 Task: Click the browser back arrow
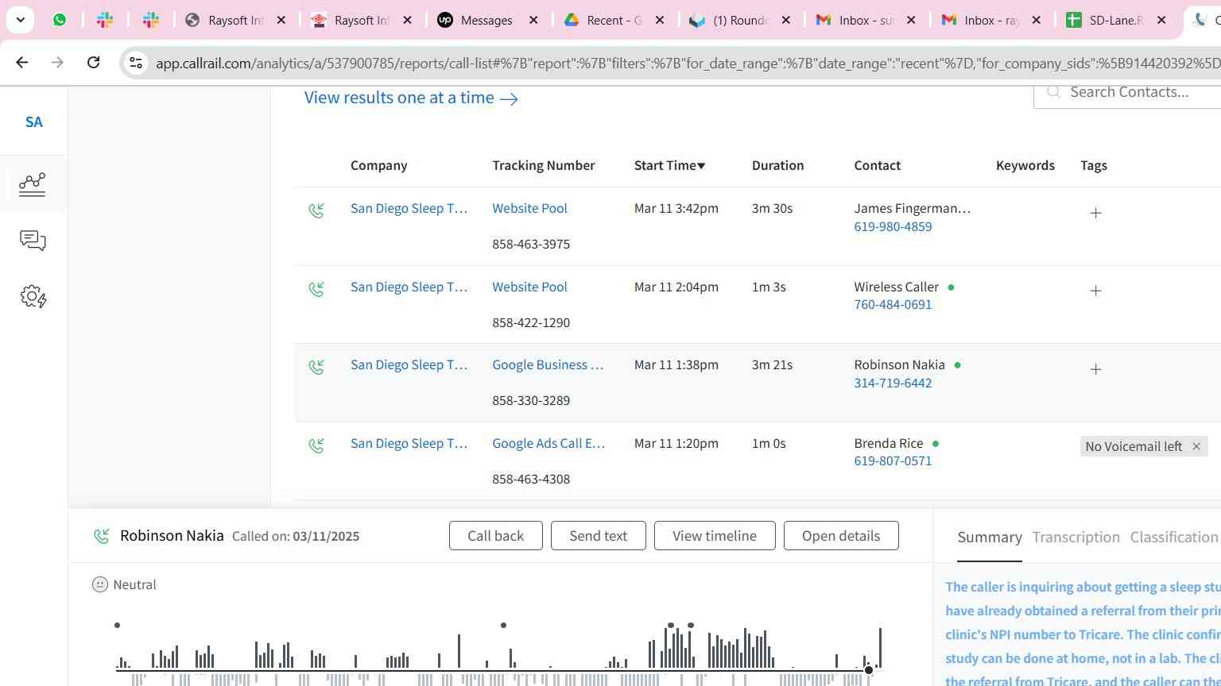(22, 62)
